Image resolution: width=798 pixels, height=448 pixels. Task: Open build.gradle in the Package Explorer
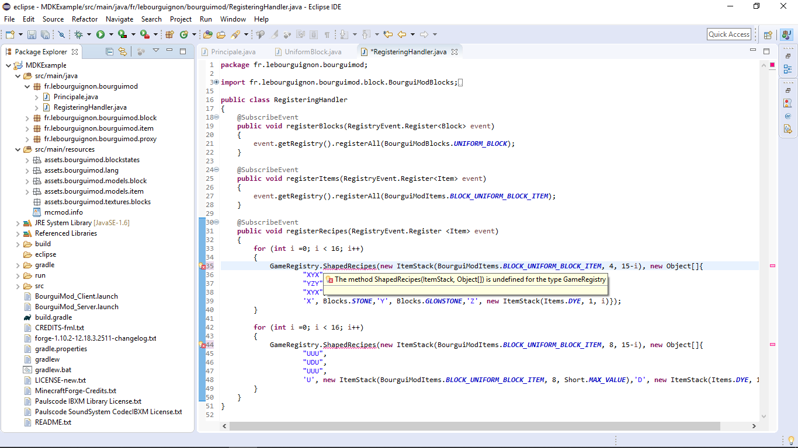[53, 317]
